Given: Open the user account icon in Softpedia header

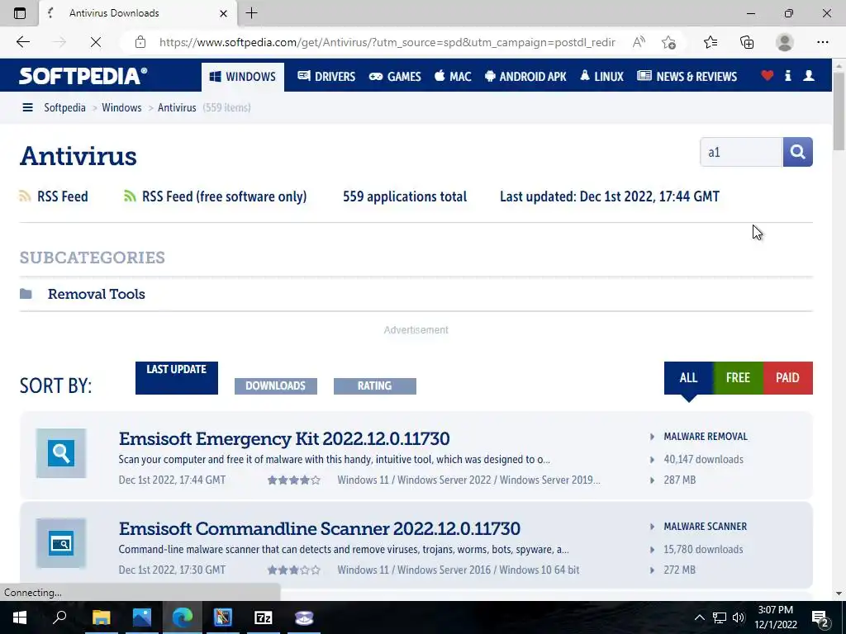Looking at the screenshot, I should point(809,75).
